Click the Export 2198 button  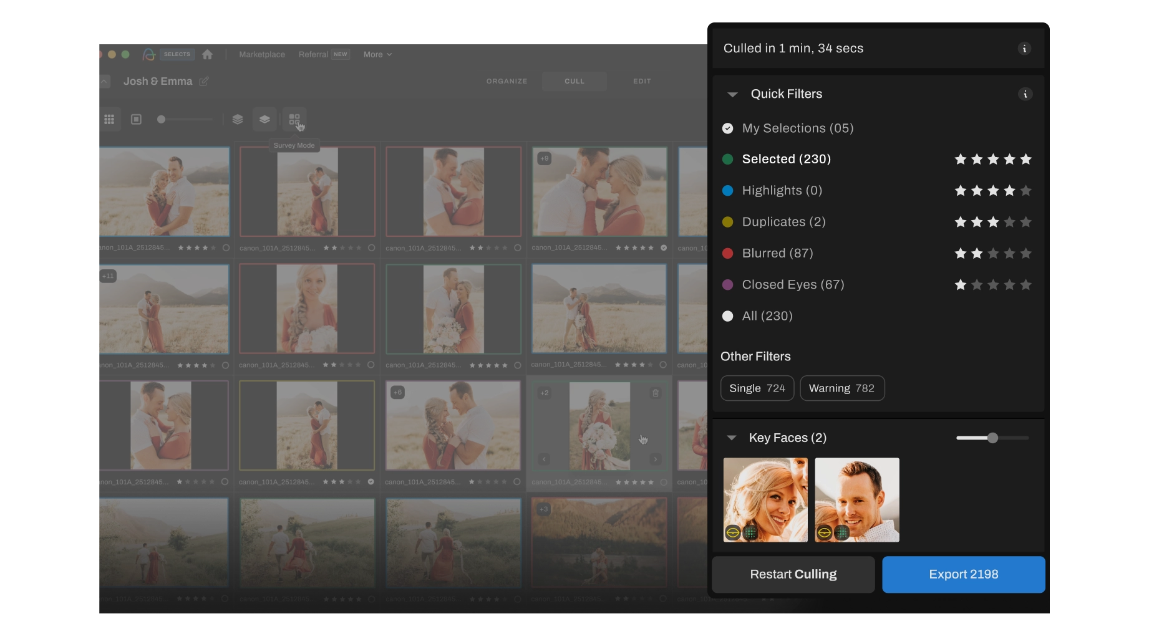[x=962, y=574]
